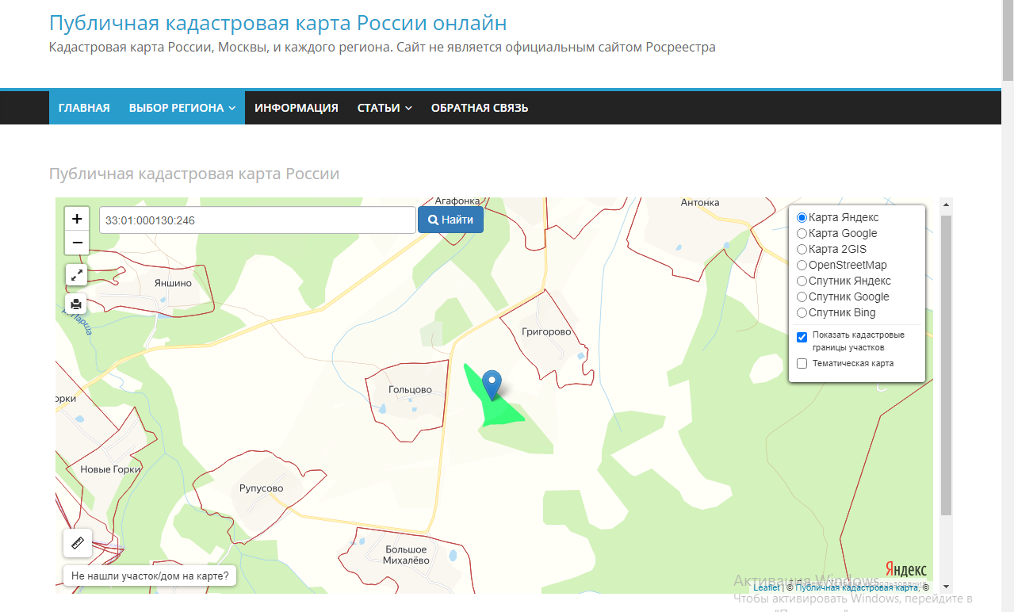Enable the Тематическая карта checkbox

coord(802,363)
